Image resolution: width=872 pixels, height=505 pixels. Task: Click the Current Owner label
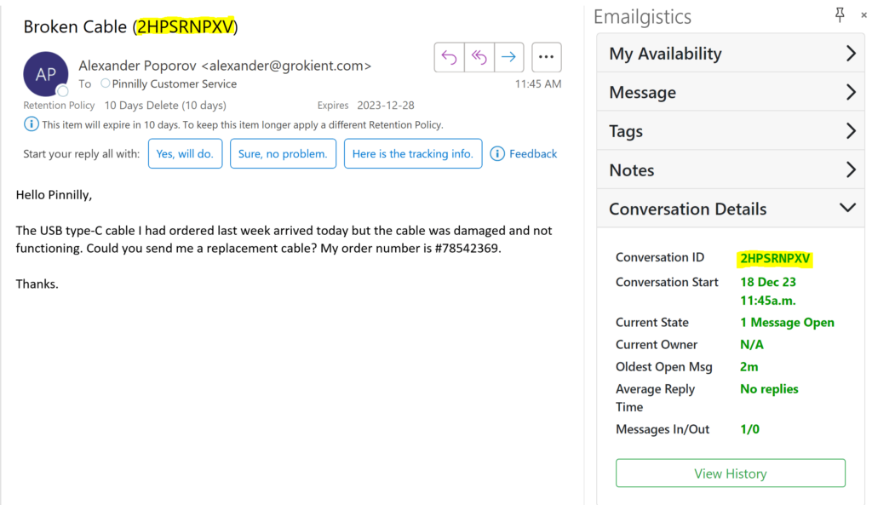tap(657, 345)
